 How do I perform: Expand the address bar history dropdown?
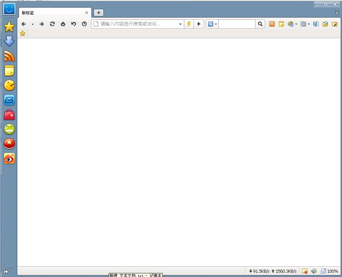(180, 24)
